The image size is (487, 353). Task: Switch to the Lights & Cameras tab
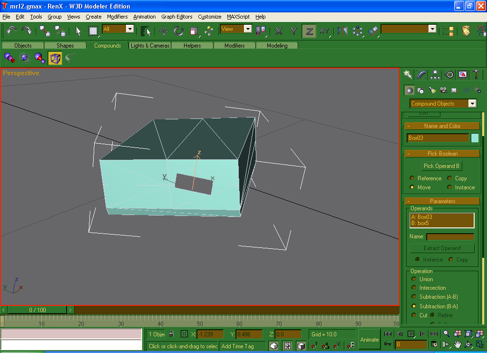tap(150, 46)
